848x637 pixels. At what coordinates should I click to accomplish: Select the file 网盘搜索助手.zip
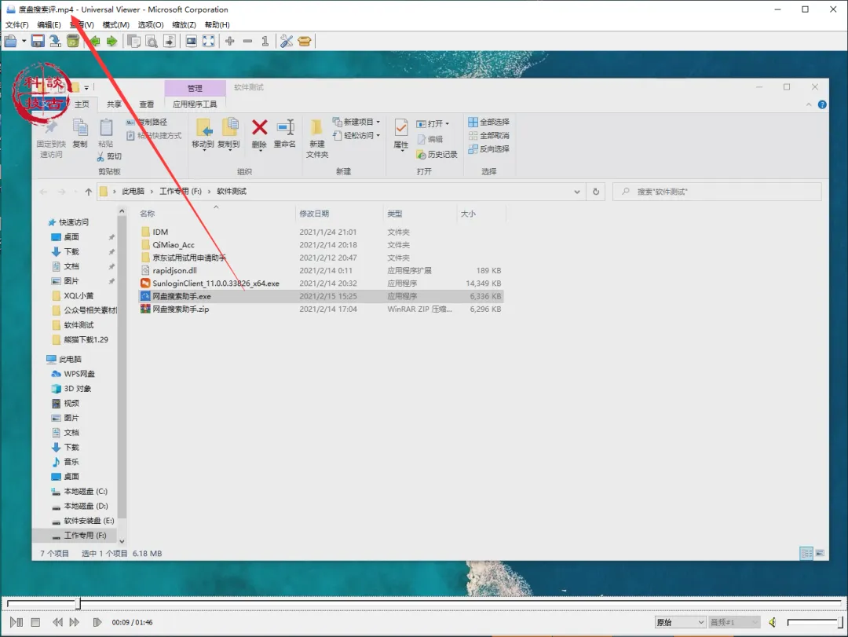[x=181, y=309]
